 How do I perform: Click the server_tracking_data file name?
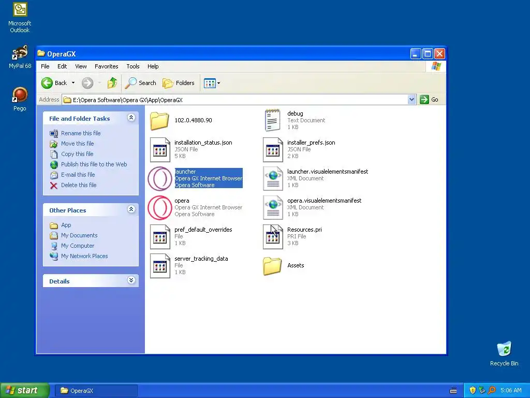coord(201,259)
